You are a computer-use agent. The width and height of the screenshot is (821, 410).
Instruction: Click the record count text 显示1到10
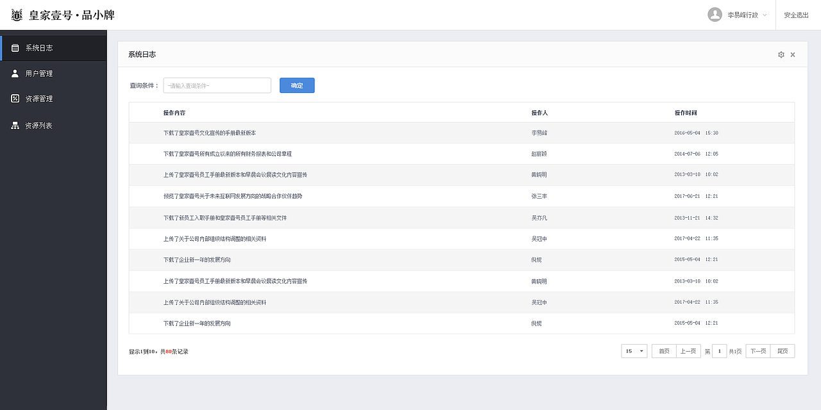point(143,352)
